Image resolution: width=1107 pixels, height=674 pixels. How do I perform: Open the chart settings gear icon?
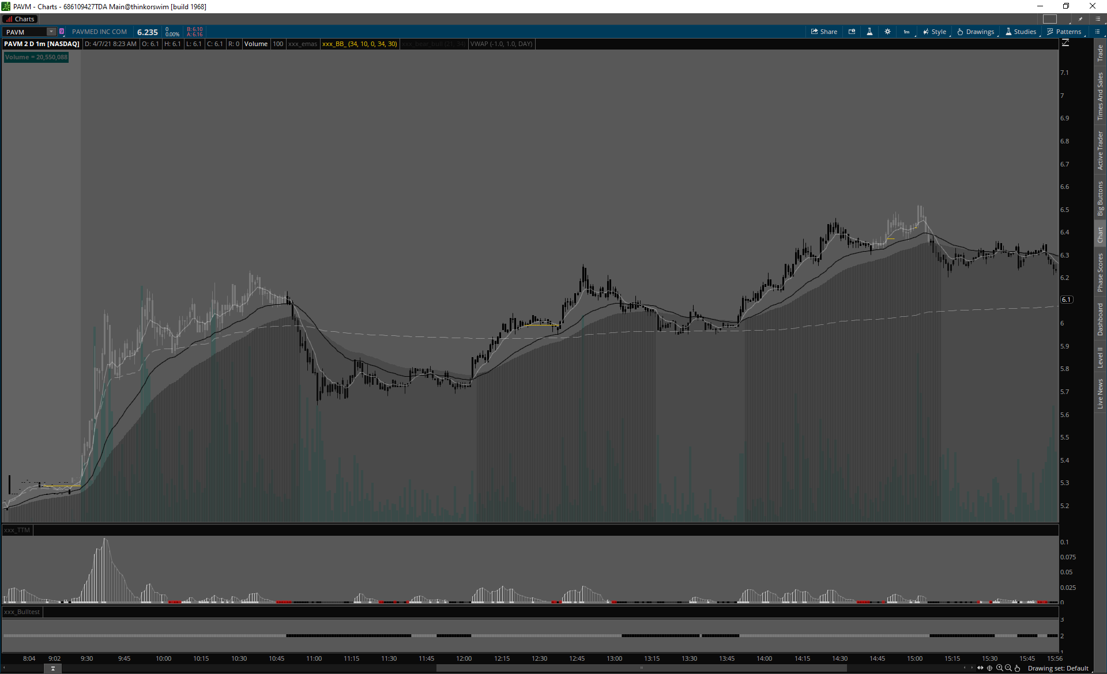coord(887,32)
